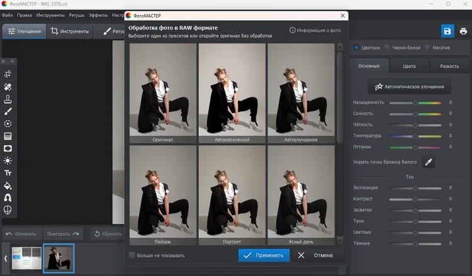This screenshot has height=276, width=472.
Task: Select the 'Черно-белое' radio button
Action: 388,47
